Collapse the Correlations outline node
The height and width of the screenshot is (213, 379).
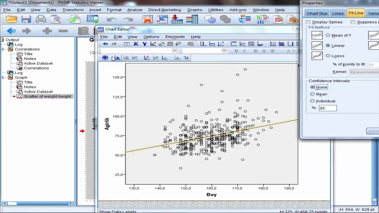[2, 49]
